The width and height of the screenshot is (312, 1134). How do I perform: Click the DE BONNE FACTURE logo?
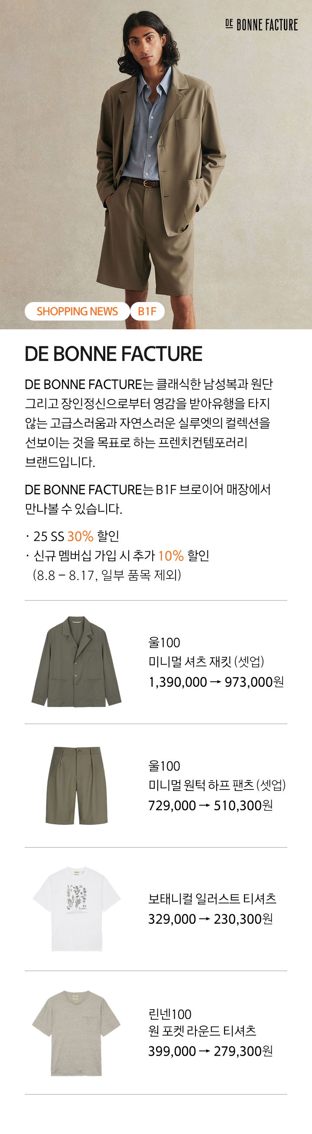click(261, 25)
